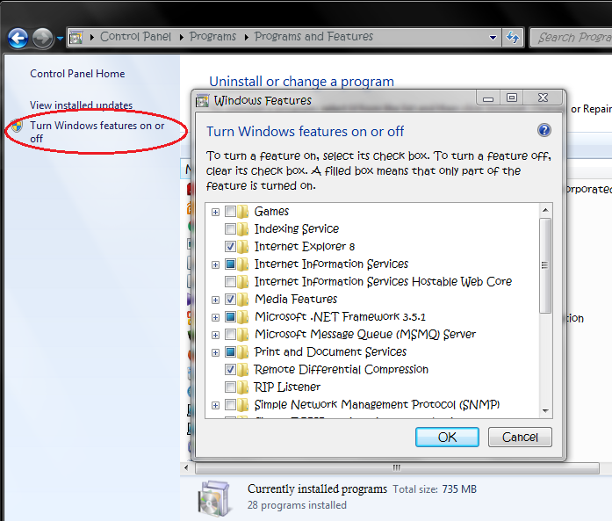Open the address bar history dropdown arrow
Screen dimensions: 612x521
point(493,38)
